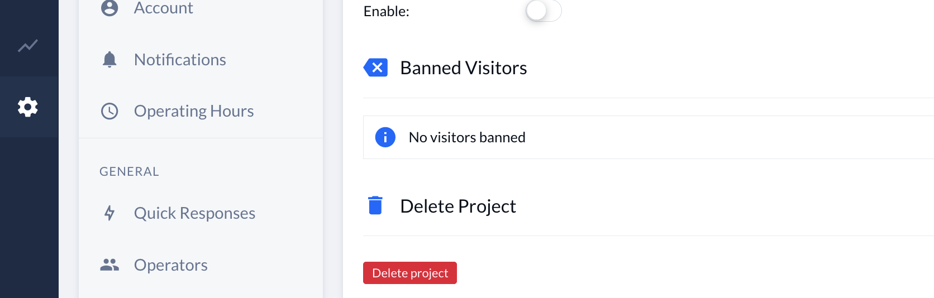The height and width of the screenshot is (298, 934).
Task: Click the Account person icon
Action: click(109, 8)
